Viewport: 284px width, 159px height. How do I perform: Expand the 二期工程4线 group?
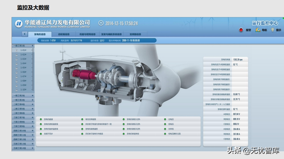tap(33, 104)
